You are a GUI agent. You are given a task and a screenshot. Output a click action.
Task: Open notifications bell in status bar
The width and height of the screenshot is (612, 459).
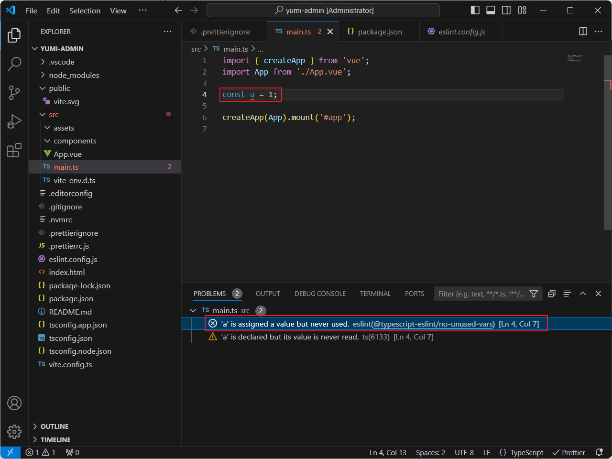pos(599,452)
